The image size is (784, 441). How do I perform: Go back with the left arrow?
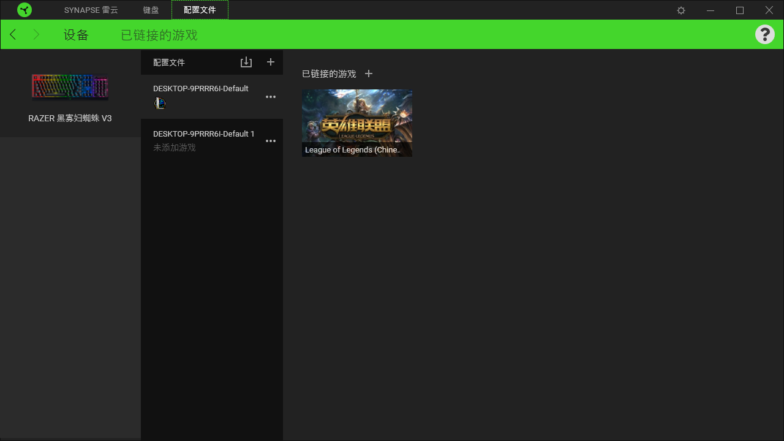point(13,34)
